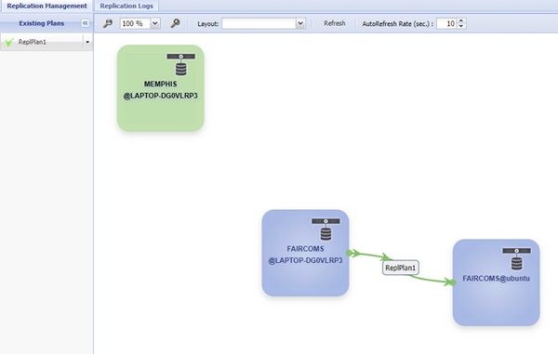Click the zoom in magnifier icon

coord(175,23)
